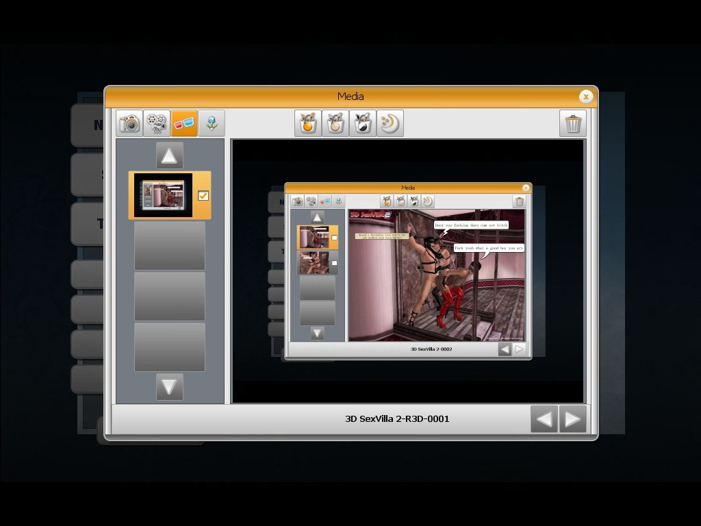Viewport: 701px width, 526px height.
Task: Go to the next media item
Action: [x=573, y=419]
